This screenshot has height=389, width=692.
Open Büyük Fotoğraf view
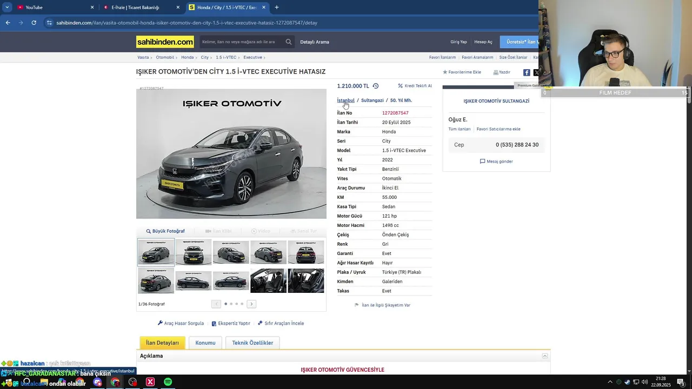tap(165, 231)
